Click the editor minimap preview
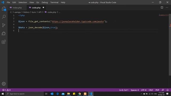Screen dimensions: 171x96 164,15
